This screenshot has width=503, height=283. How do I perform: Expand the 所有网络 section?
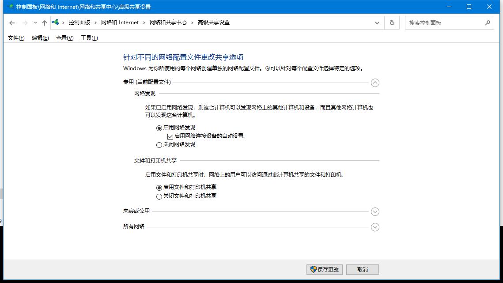click(375, 227)
